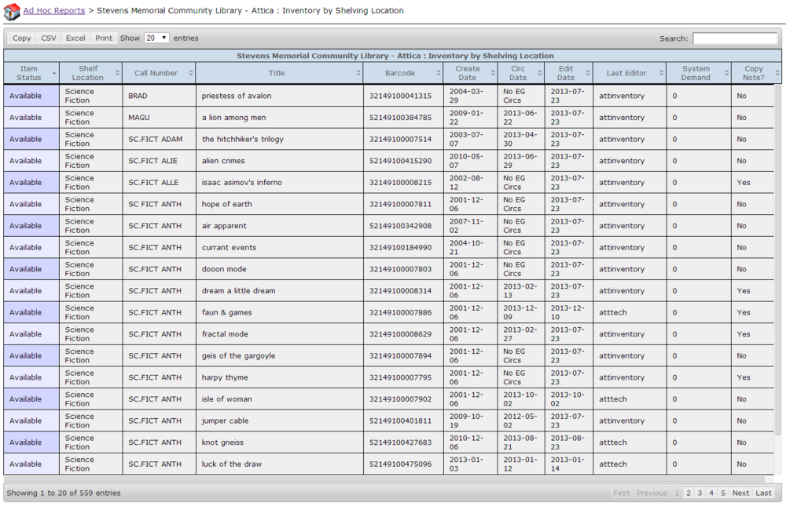Select the title 'luck of the draw'
This screenshot has width=786, height=506.
click(x=232, y=464)
